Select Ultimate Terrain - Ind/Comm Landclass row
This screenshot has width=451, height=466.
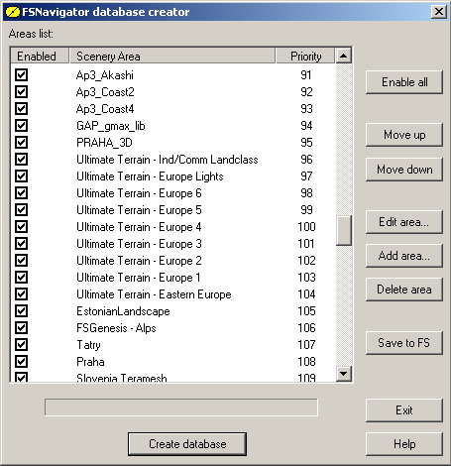(173, 160)
